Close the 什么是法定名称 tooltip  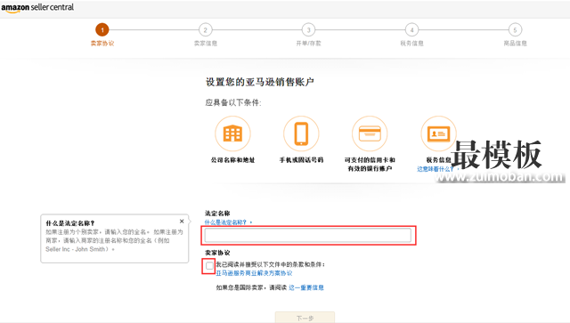[182, 222]
